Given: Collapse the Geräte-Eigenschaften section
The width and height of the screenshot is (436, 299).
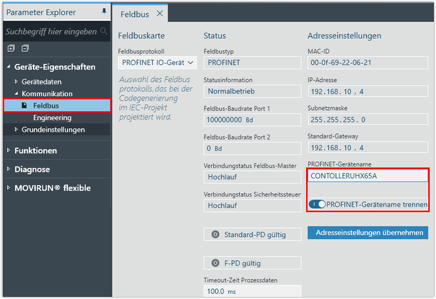Looking at the screenshot, I should click(x=8, y=67).
